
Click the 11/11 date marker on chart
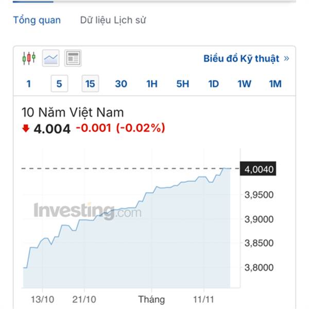click(203, 299)
